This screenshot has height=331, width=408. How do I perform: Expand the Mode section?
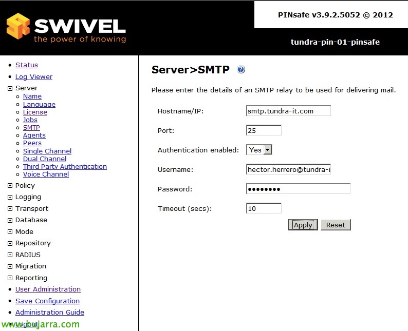click(x=10, y=232)
